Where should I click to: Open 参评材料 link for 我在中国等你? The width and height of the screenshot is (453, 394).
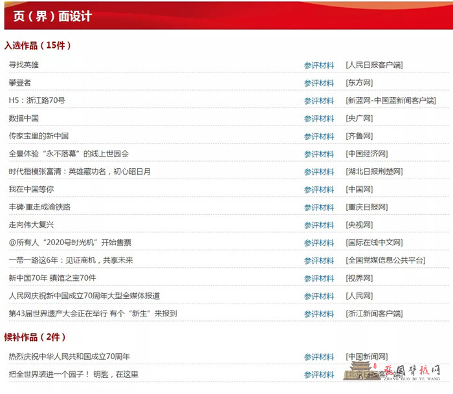[319, 190]
